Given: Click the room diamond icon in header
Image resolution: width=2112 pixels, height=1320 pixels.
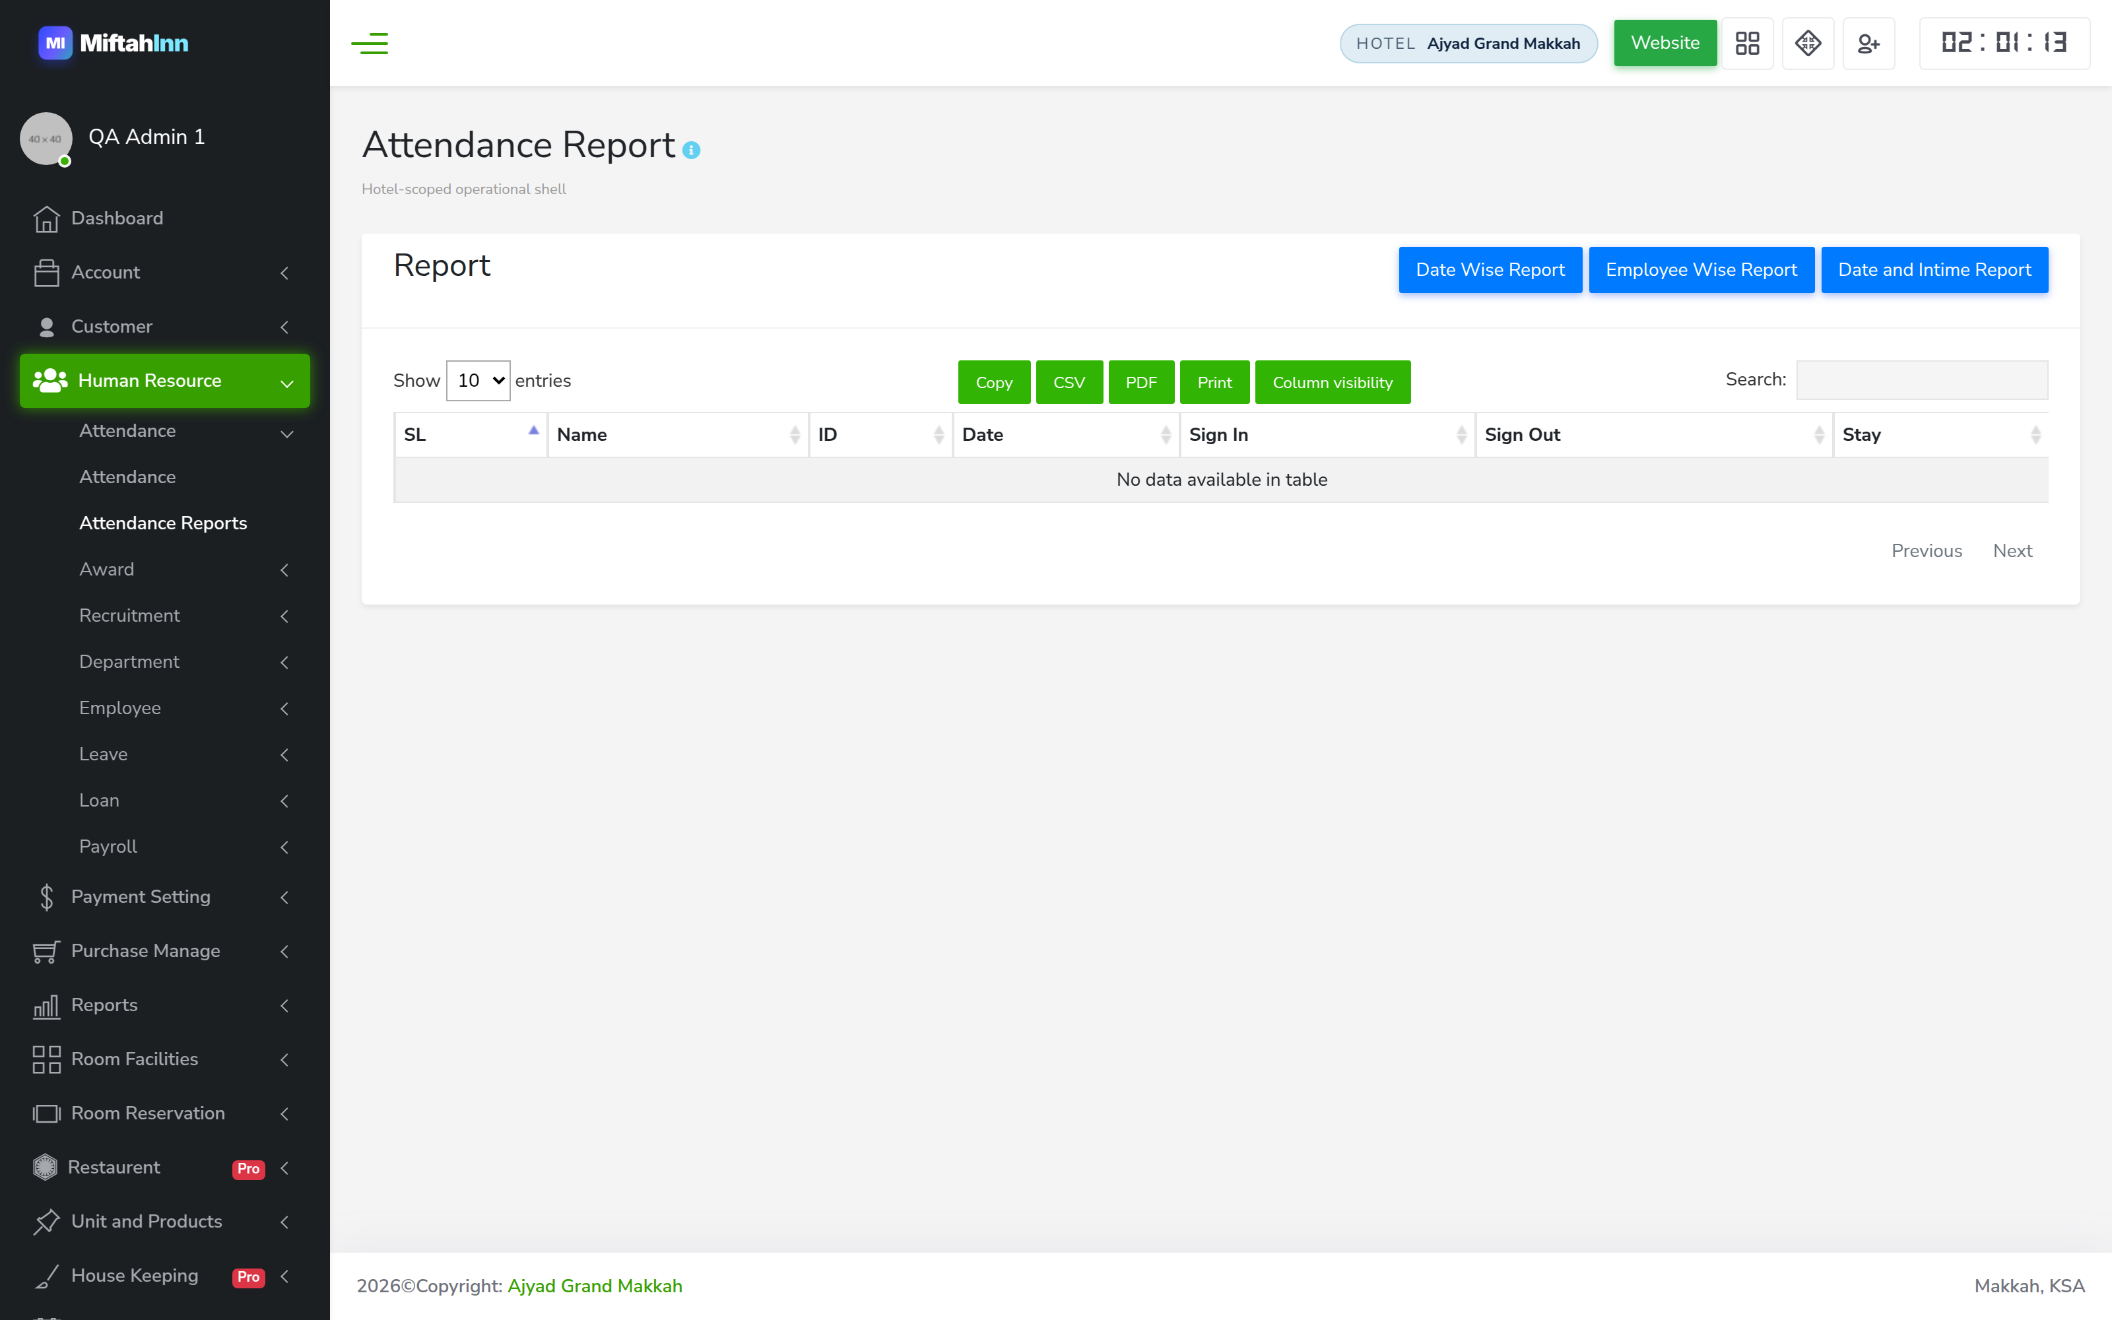Looking at the screenshot, I should point(1808,43).
